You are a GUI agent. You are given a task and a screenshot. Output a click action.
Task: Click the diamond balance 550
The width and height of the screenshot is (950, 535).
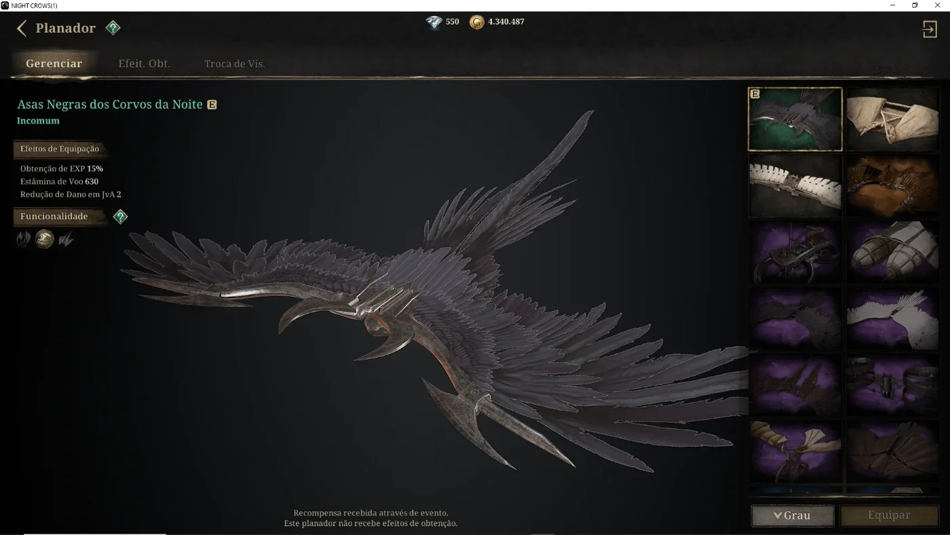[x=453, y=22]
